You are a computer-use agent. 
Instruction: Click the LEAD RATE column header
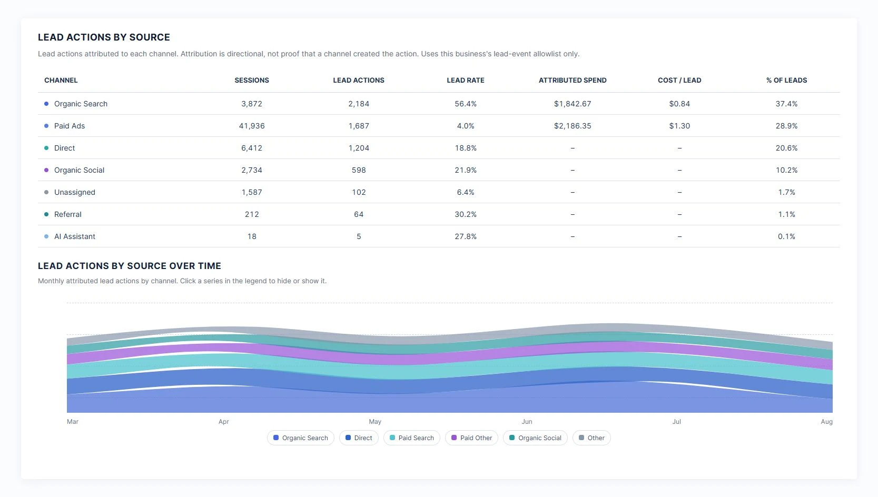tap(466, 81)
